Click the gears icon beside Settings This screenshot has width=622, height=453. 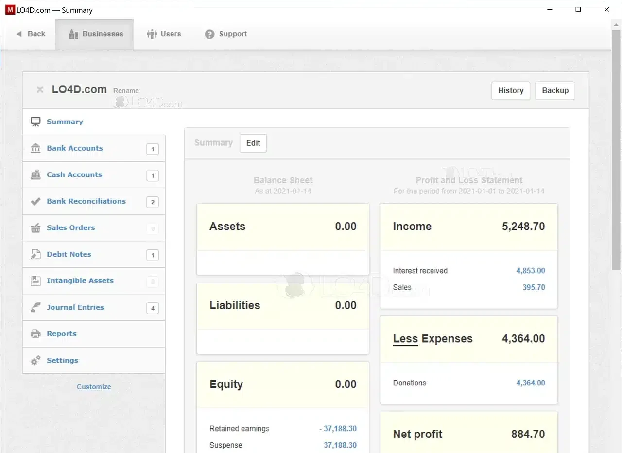click(35, 361)
